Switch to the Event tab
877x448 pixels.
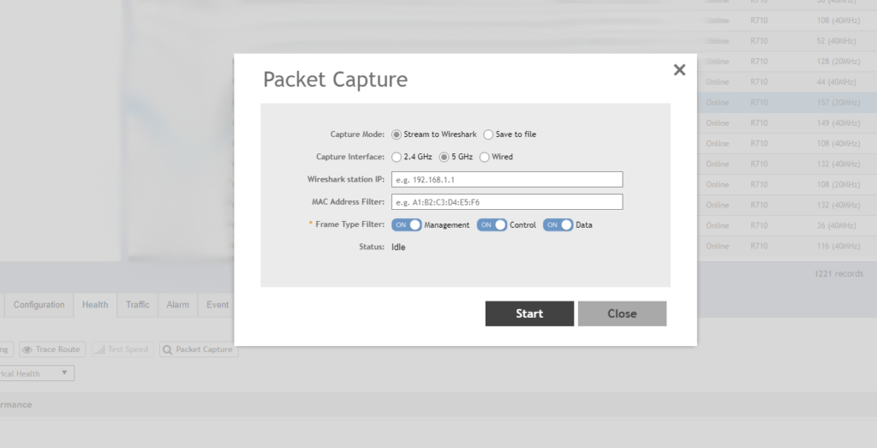click(217, 305)
